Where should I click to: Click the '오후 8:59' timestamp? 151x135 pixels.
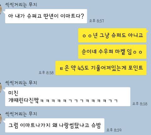[114, 130]
